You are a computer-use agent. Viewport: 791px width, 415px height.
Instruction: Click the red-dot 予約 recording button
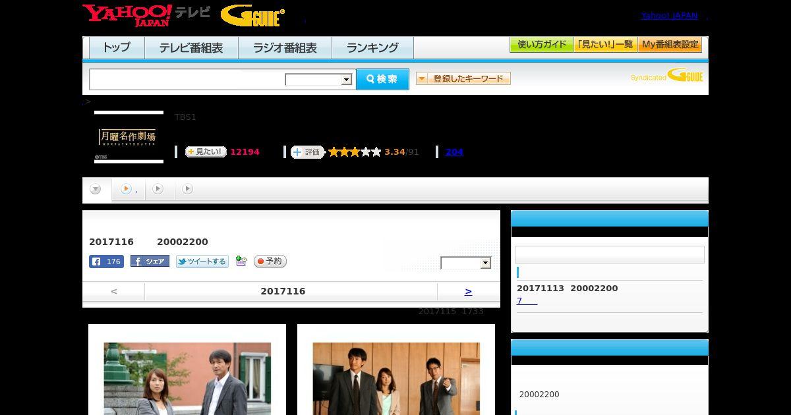(270, 262)
